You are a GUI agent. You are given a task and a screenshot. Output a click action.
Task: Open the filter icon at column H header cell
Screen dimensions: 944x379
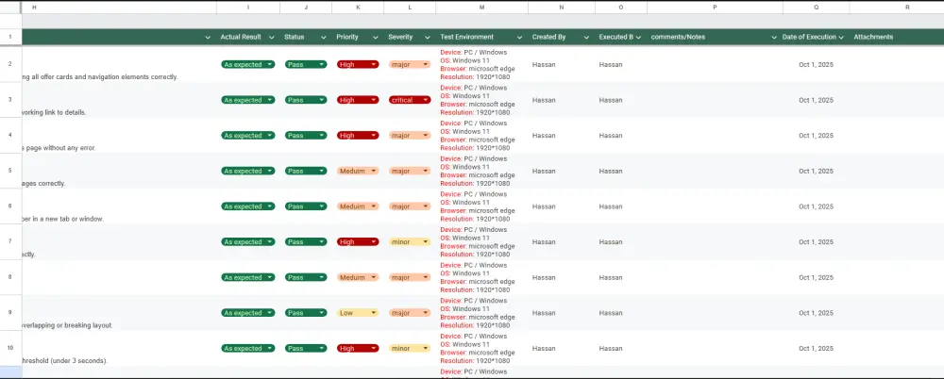[x=208, y=38]
